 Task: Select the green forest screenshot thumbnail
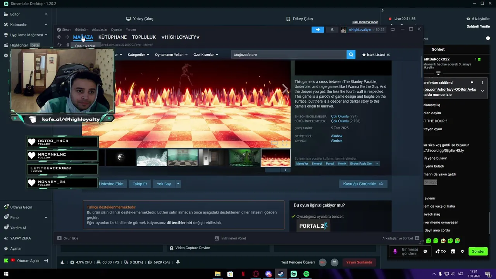245,158
